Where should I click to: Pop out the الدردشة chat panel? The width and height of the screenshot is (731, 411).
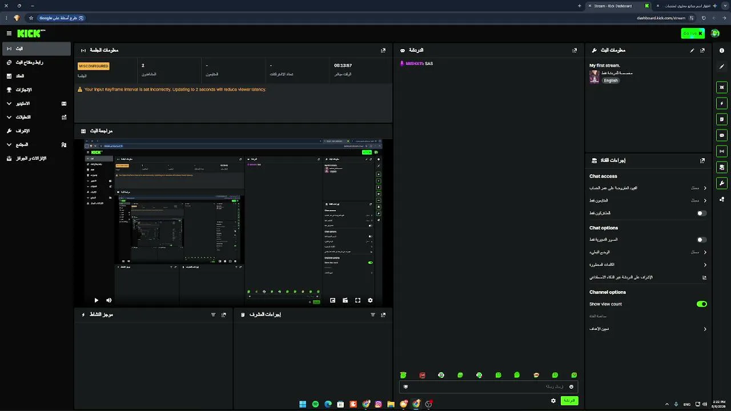click(575, 50)
